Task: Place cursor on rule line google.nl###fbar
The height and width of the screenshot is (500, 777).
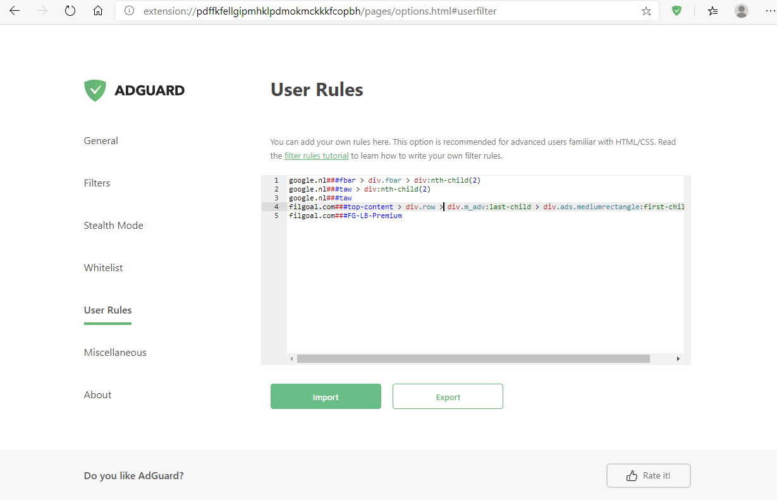Action: [x=384, y=180]
